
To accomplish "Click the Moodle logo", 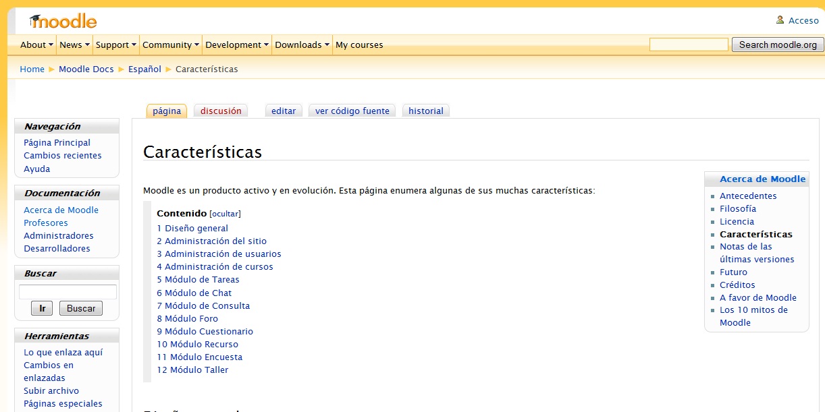I will click(x=63, y=22).
